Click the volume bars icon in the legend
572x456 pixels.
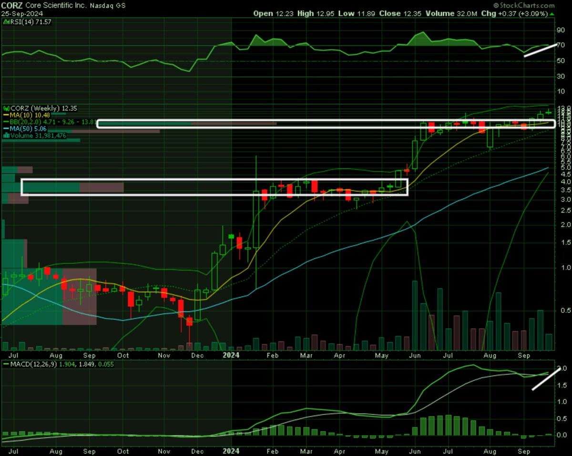7,136
